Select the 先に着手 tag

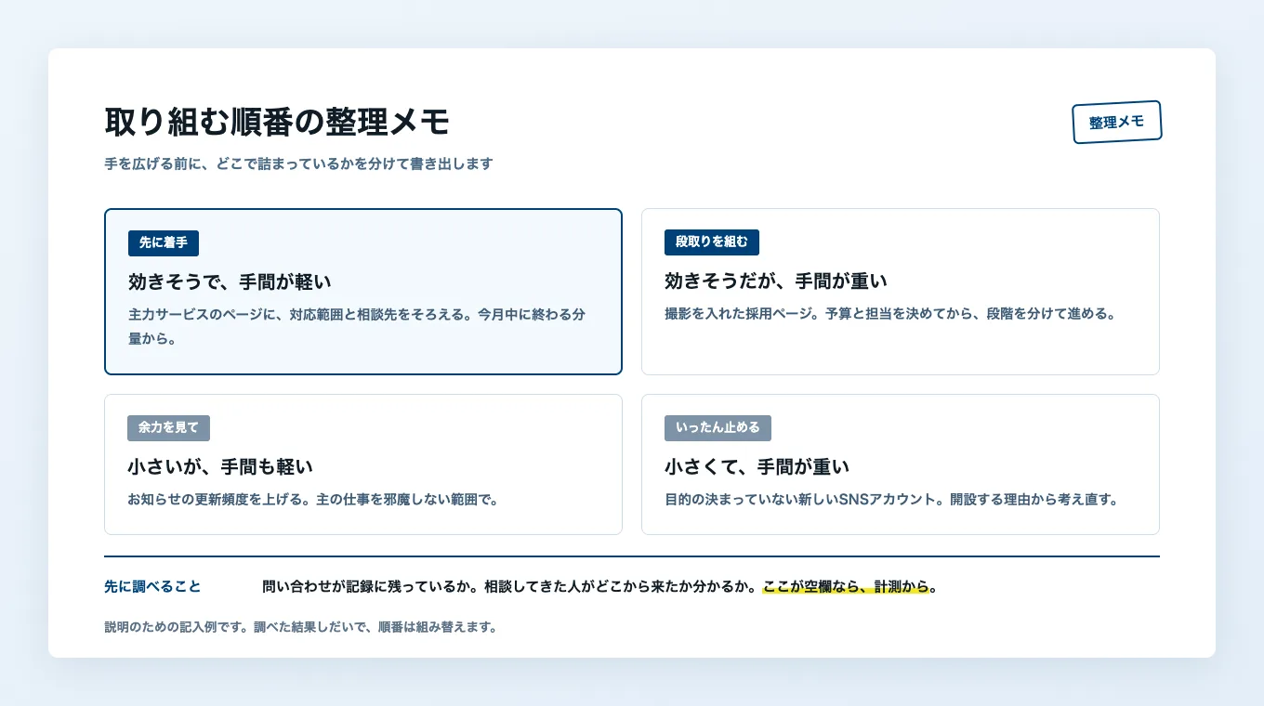coord(164,242)
